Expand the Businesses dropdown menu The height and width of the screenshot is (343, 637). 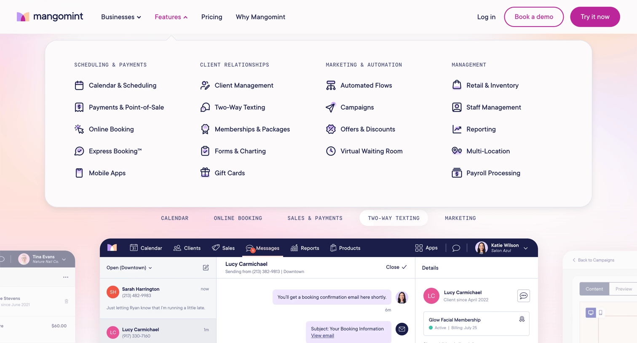pyautogui.click(x=121, y=17)
